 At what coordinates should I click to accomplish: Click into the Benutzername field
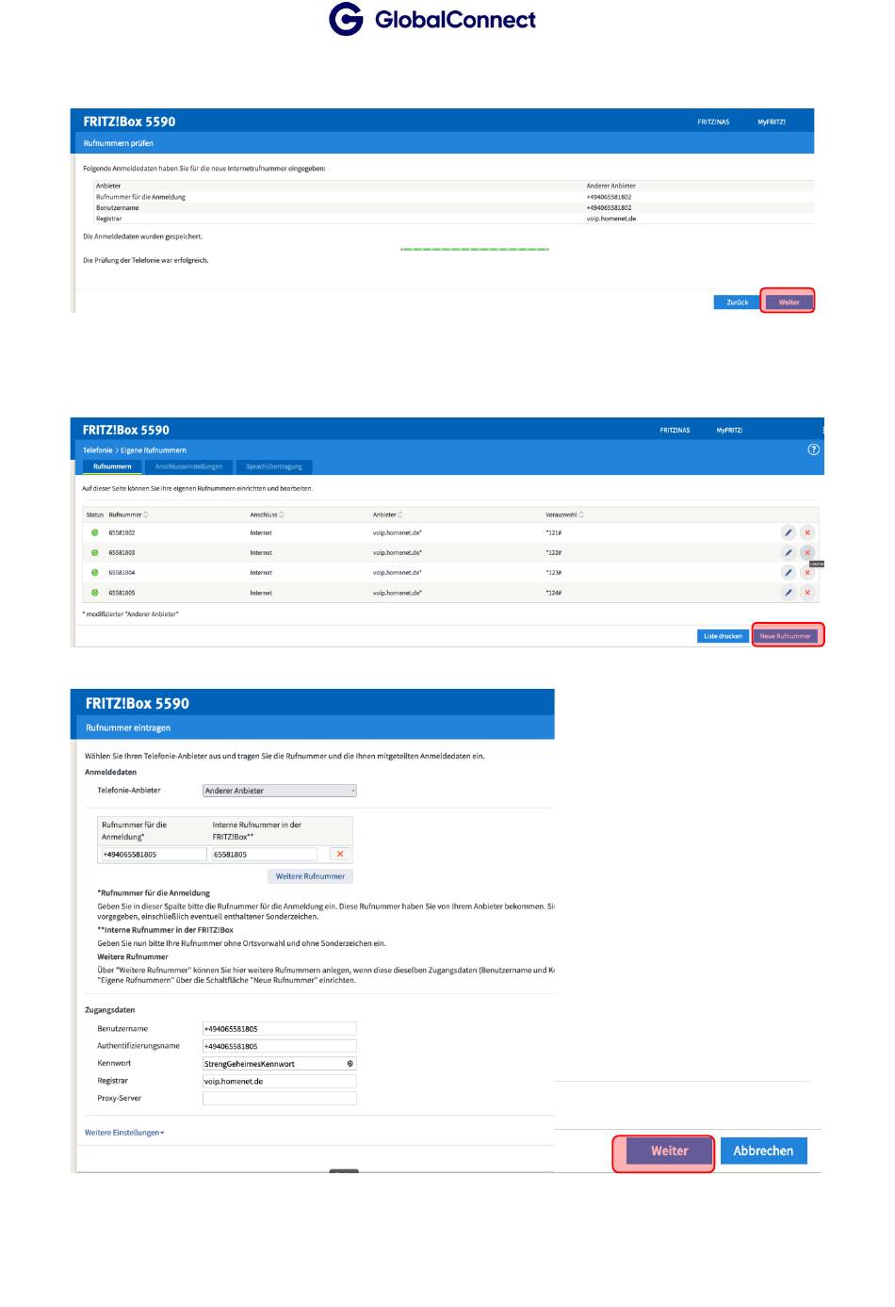tap(280, 1029)
